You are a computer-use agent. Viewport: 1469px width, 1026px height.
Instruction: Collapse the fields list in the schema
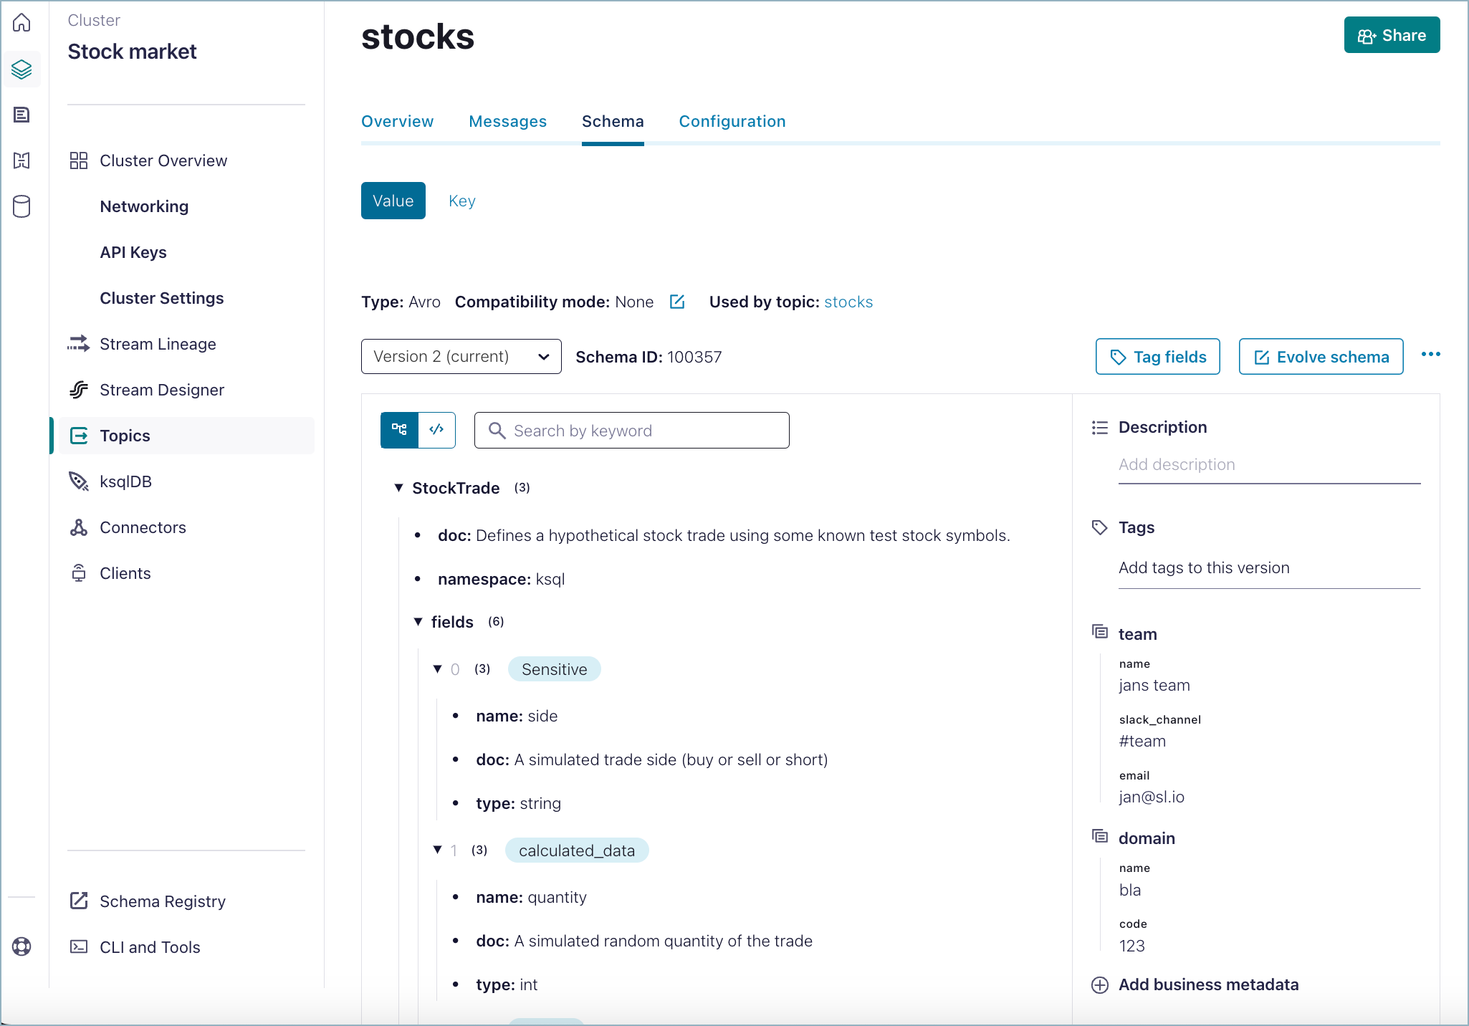pyautogui.click(x=419, y=622)
